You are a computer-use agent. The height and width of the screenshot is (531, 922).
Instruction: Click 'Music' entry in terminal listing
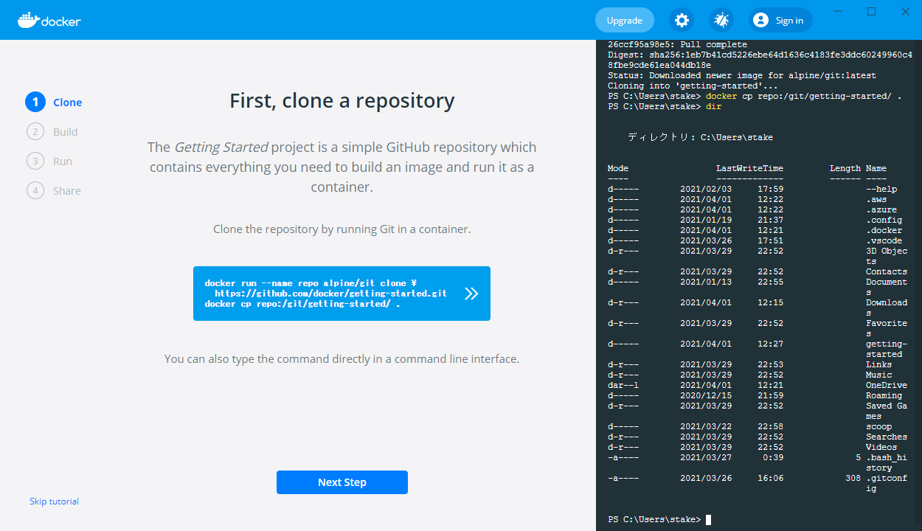878,375
